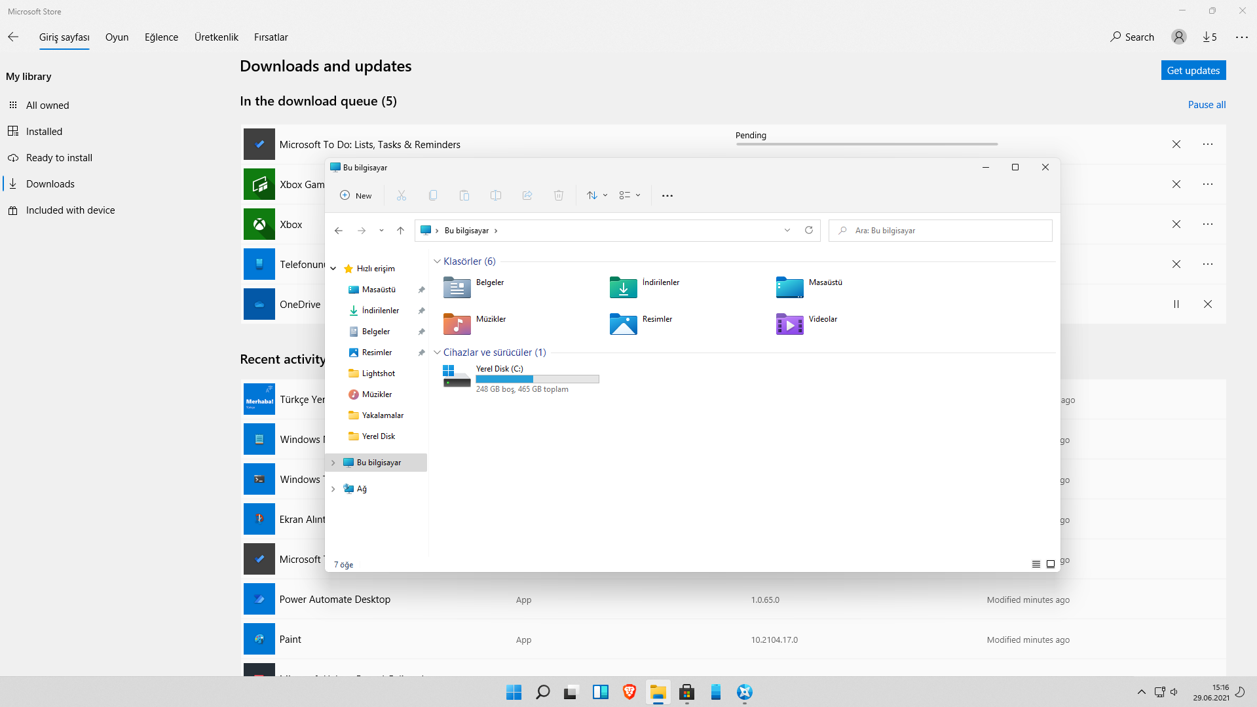Collapse the Cihazlar ve sürücüler group

[438, 353]
